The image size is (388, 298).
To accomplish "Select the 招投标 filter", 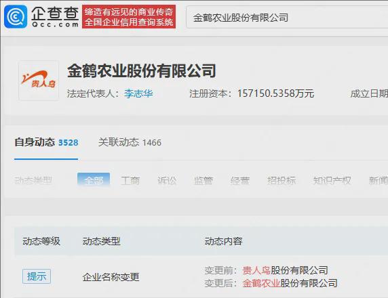I will pos(282,181).
